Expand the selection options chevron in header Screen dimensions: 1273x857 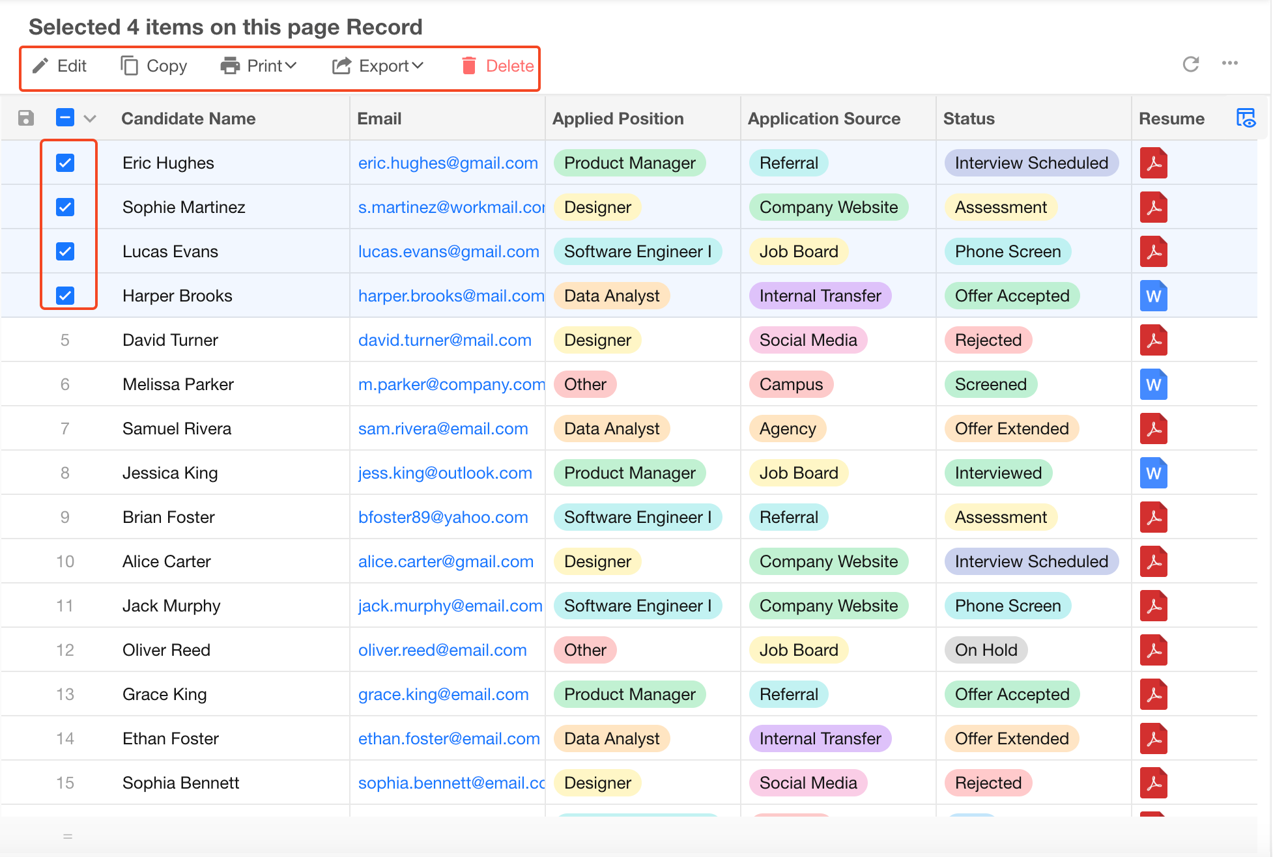pyautogui.click(x=90, y=119)
